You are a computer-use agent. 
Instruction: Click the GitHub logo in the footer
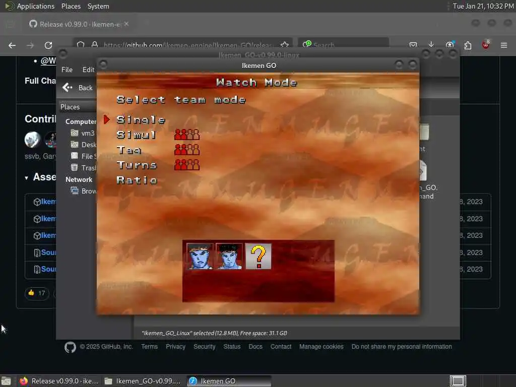click(x=70, y=347)
